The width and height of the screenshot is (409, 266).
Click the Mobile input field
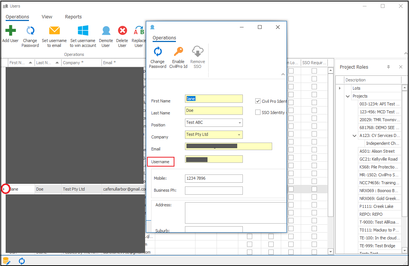click(214, 179)
